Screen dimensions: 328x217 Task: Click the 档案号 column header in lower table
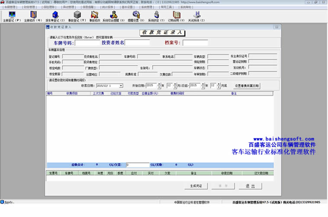pyautogui.click(x=86, y=173)
